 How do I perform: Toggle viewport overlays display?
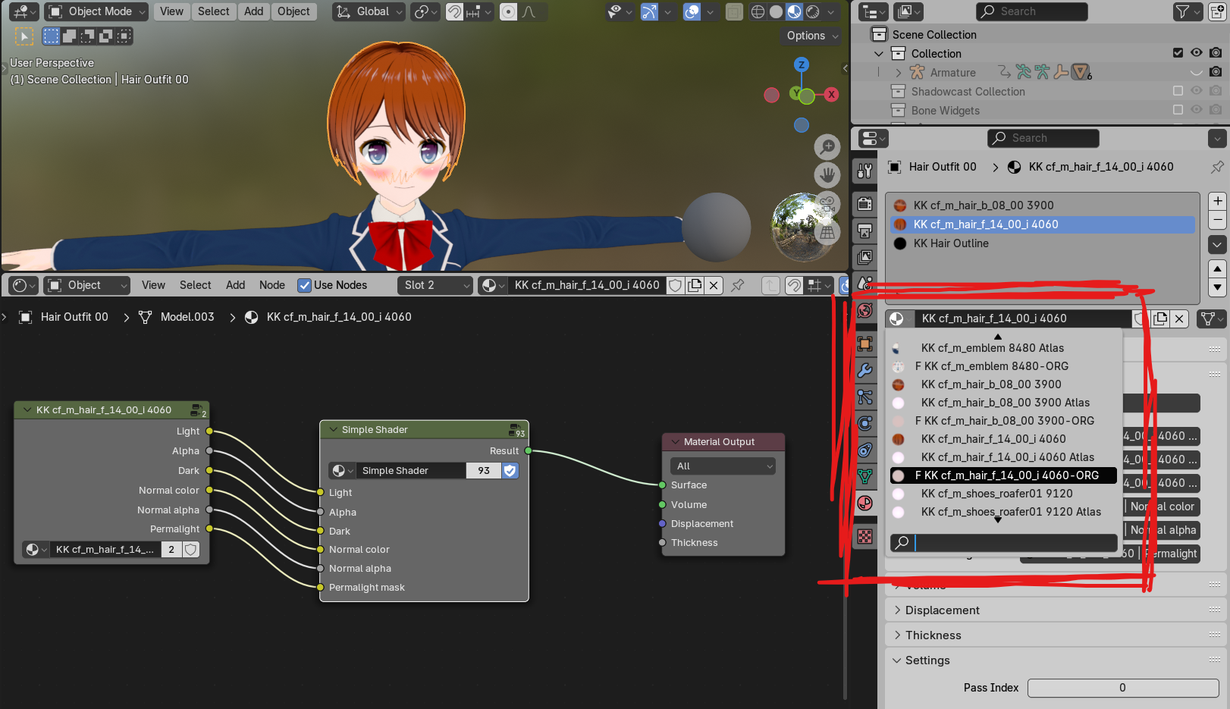tap(692, 11)
